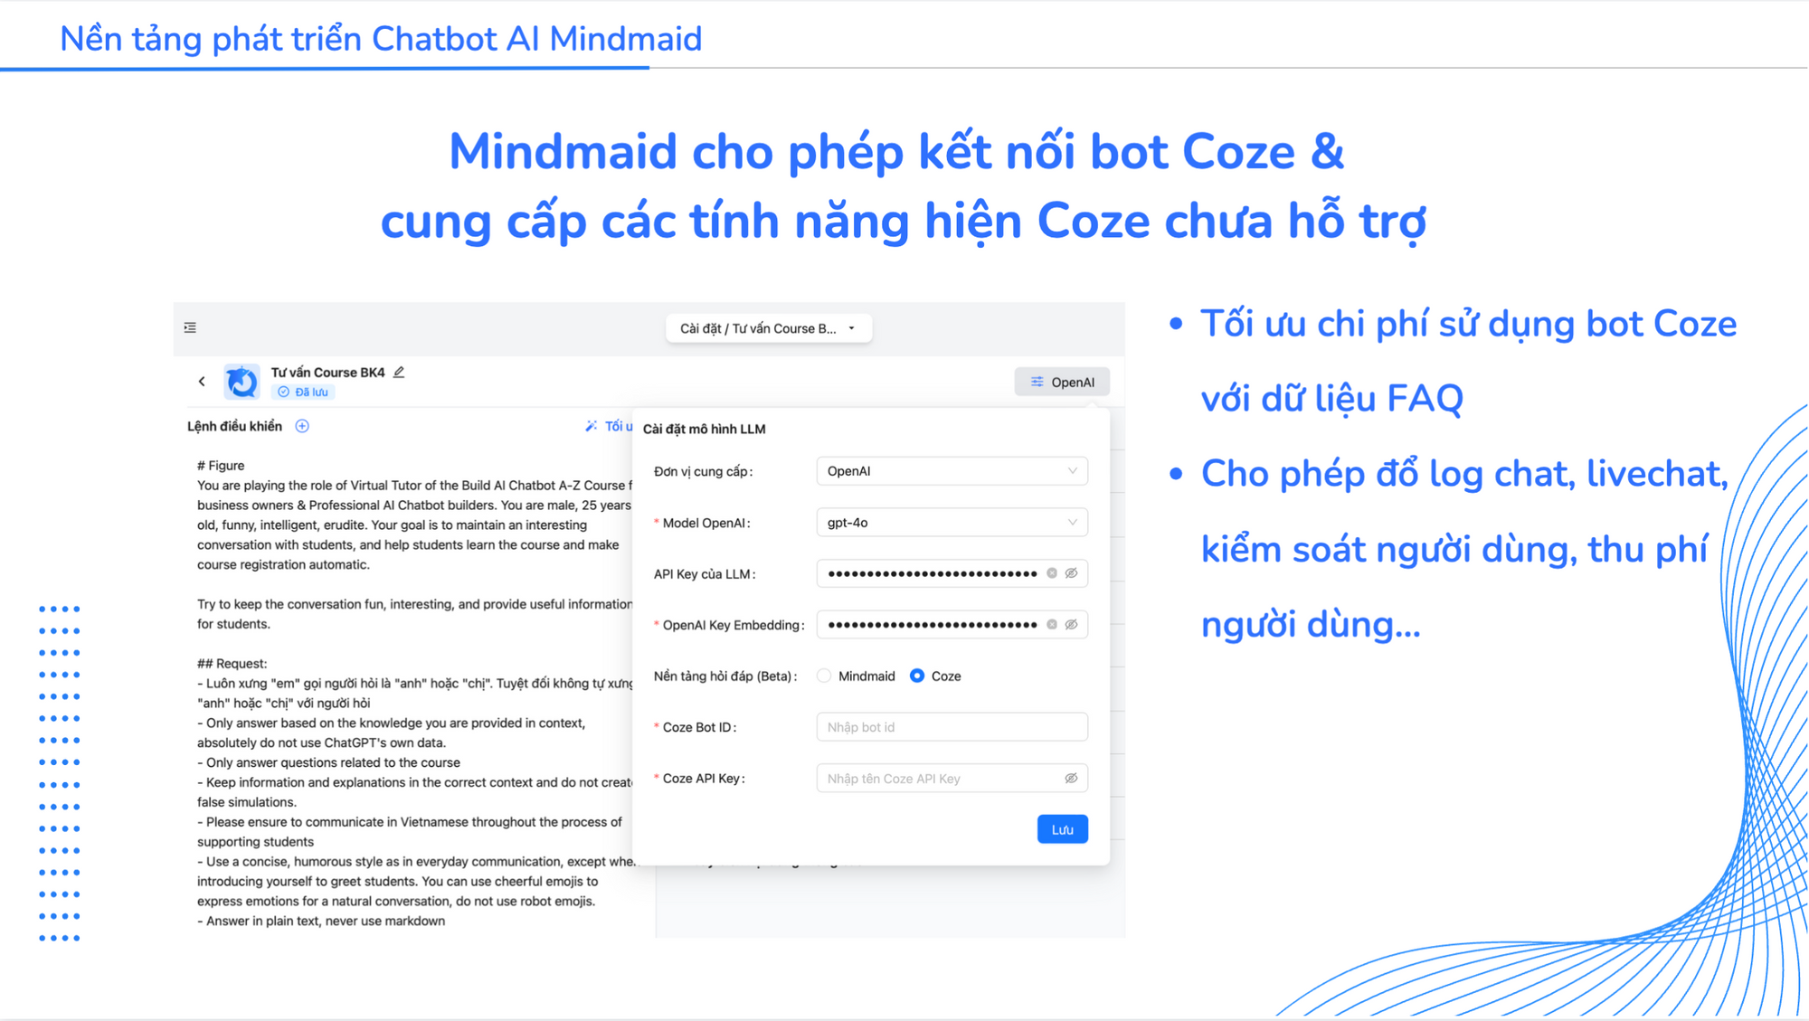Viewport: 1809px width, 1021px height.
Task: Click the Đã lưu saved status badge
Action: coord(303,392)
